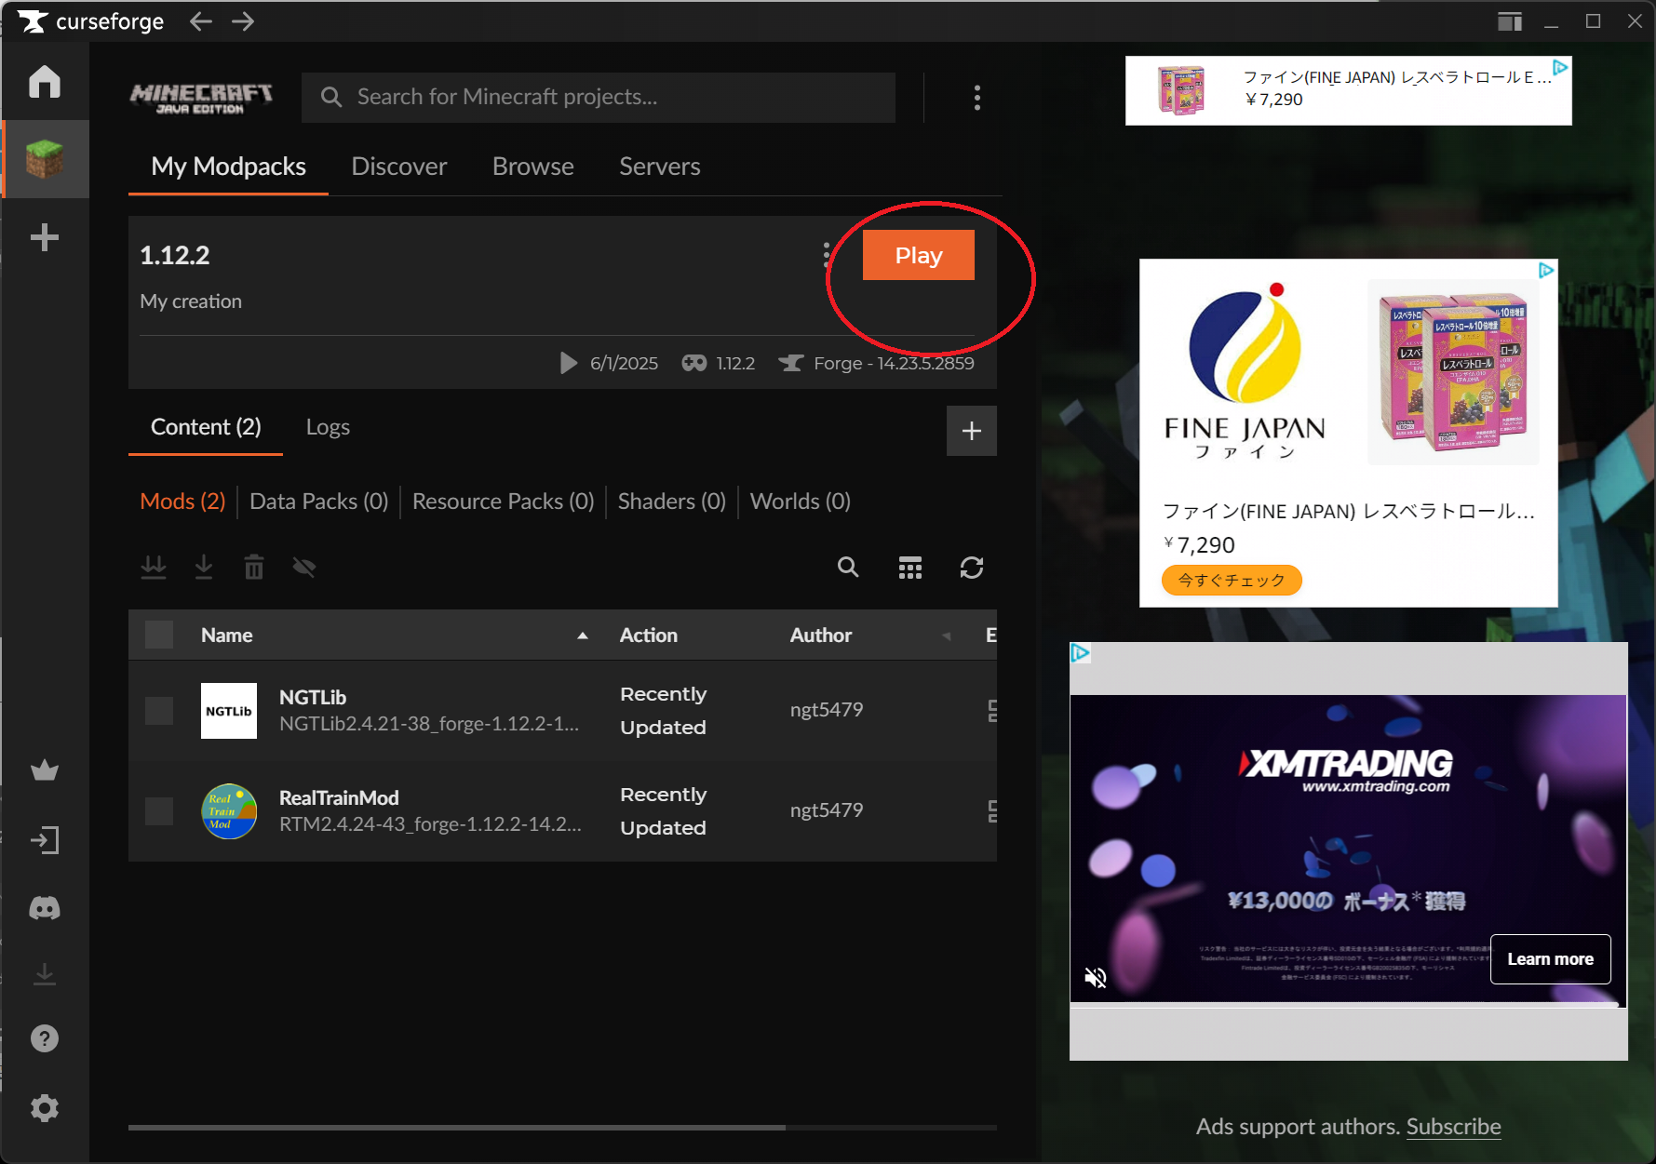
Task: Filter by Resource Packs (0)
Action: [504, 502]
